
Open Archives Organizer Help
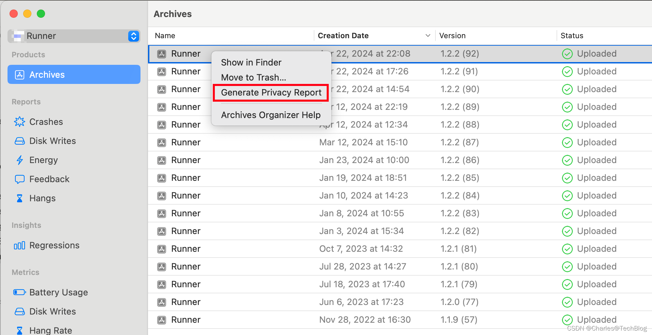coord(271,115)
